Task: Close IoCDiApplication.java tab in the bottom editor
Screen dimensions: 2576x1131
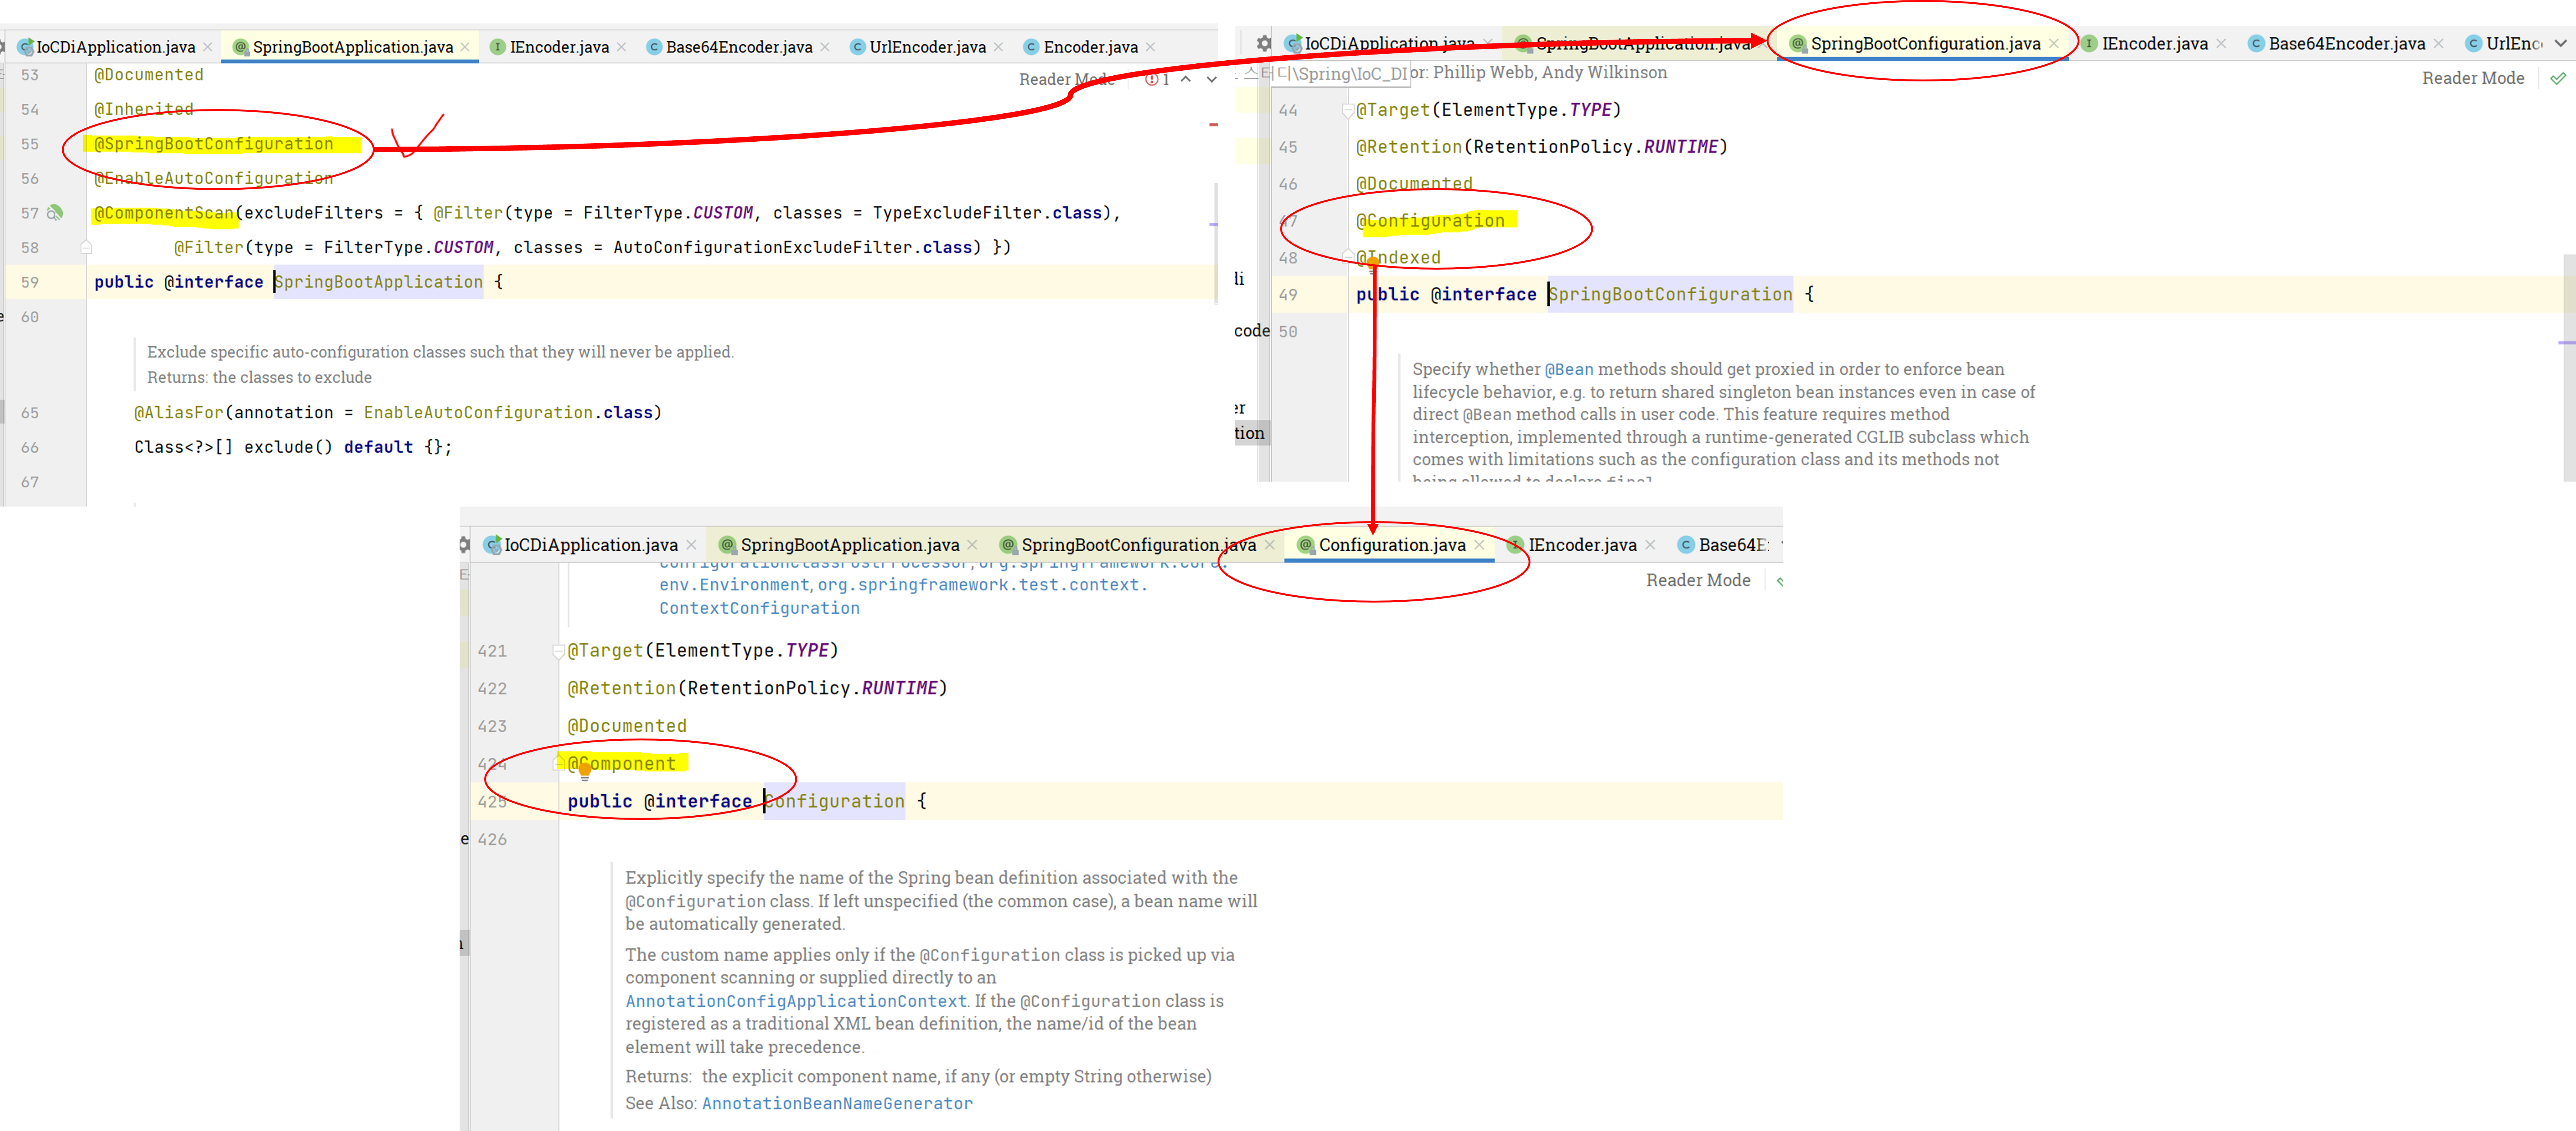Action: (x=691, y=545)
